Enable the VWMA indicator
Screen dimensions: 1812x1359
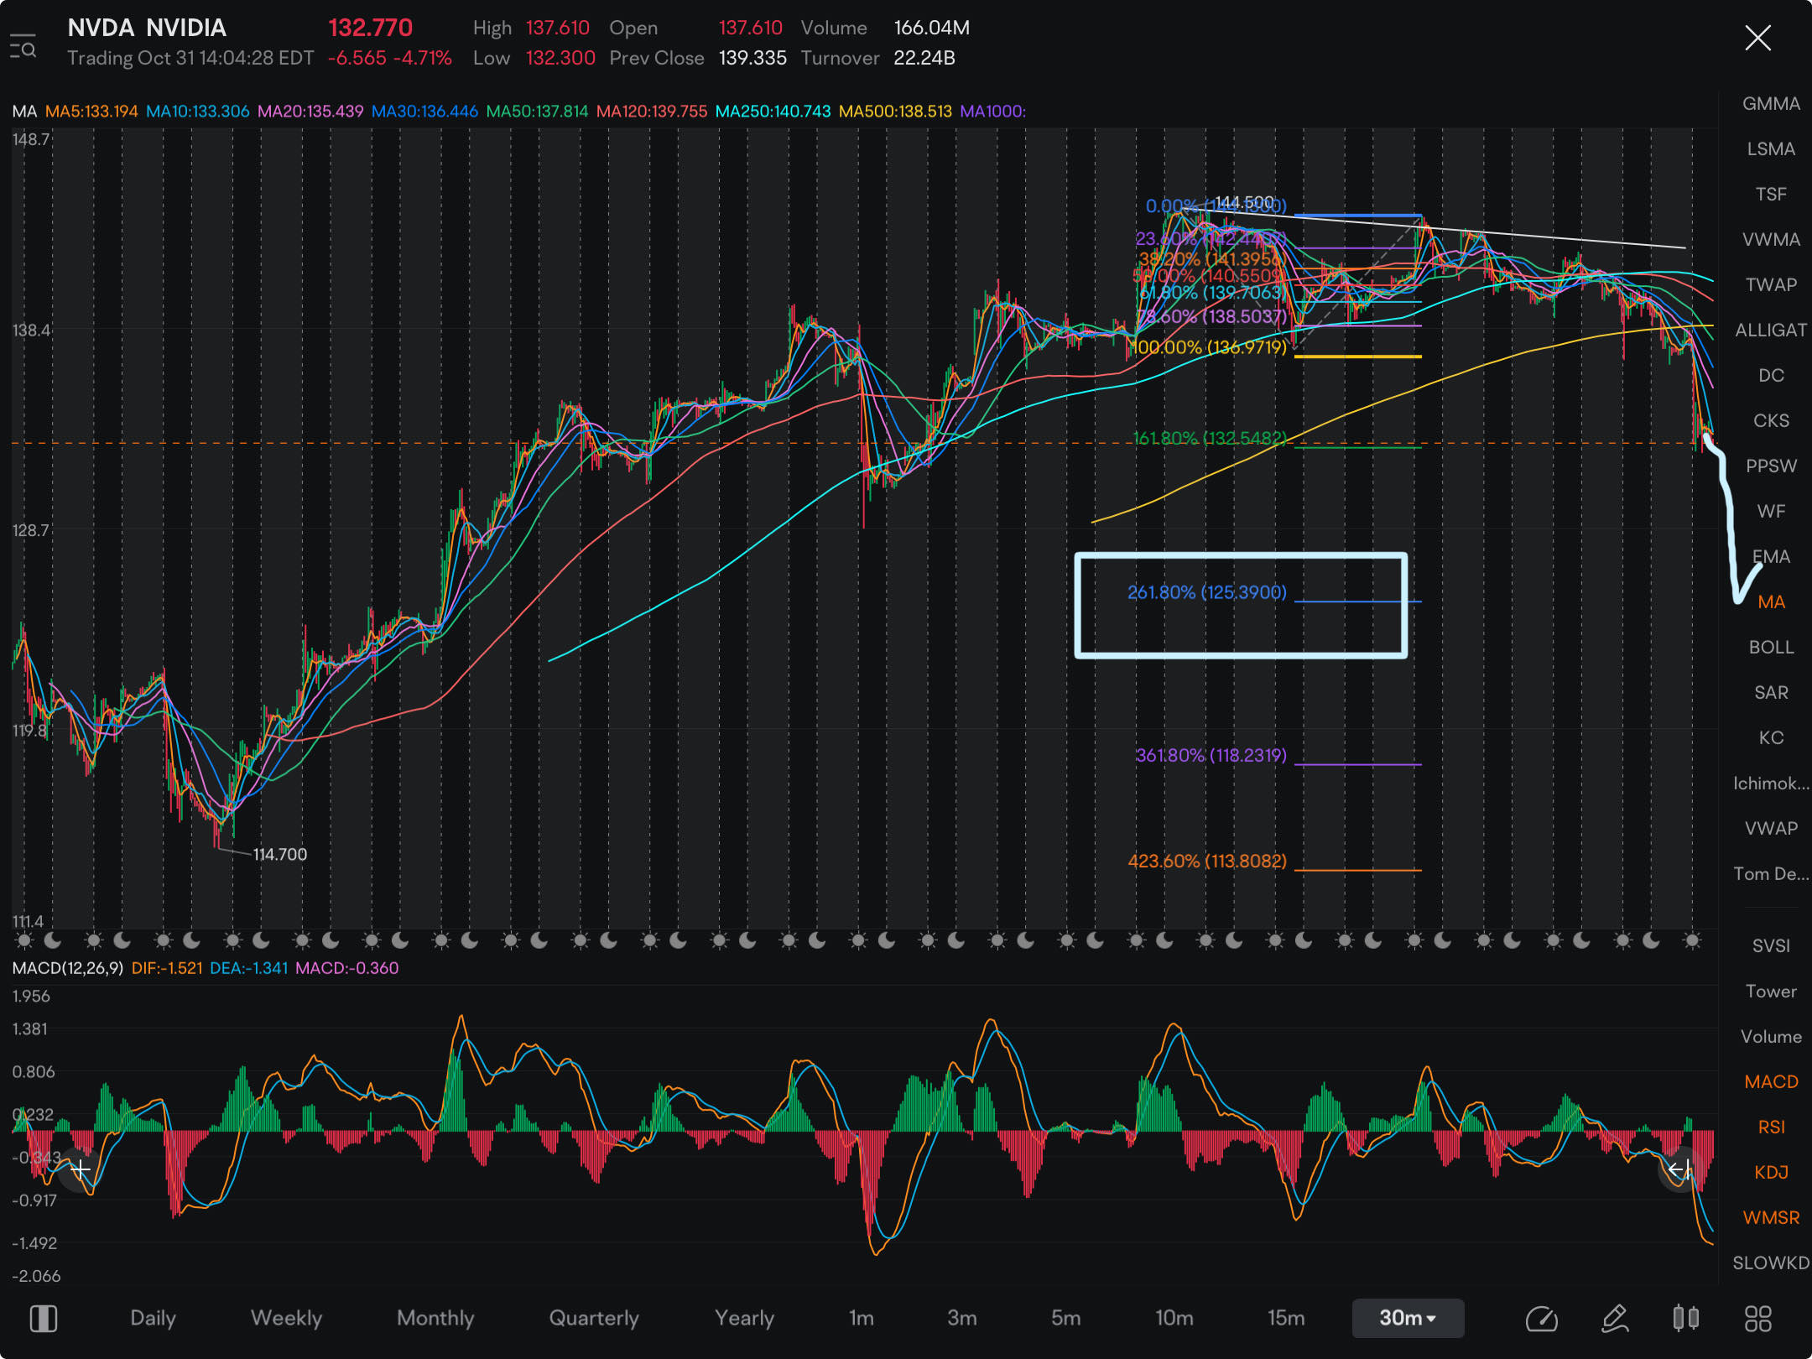tap(1771, 240)
